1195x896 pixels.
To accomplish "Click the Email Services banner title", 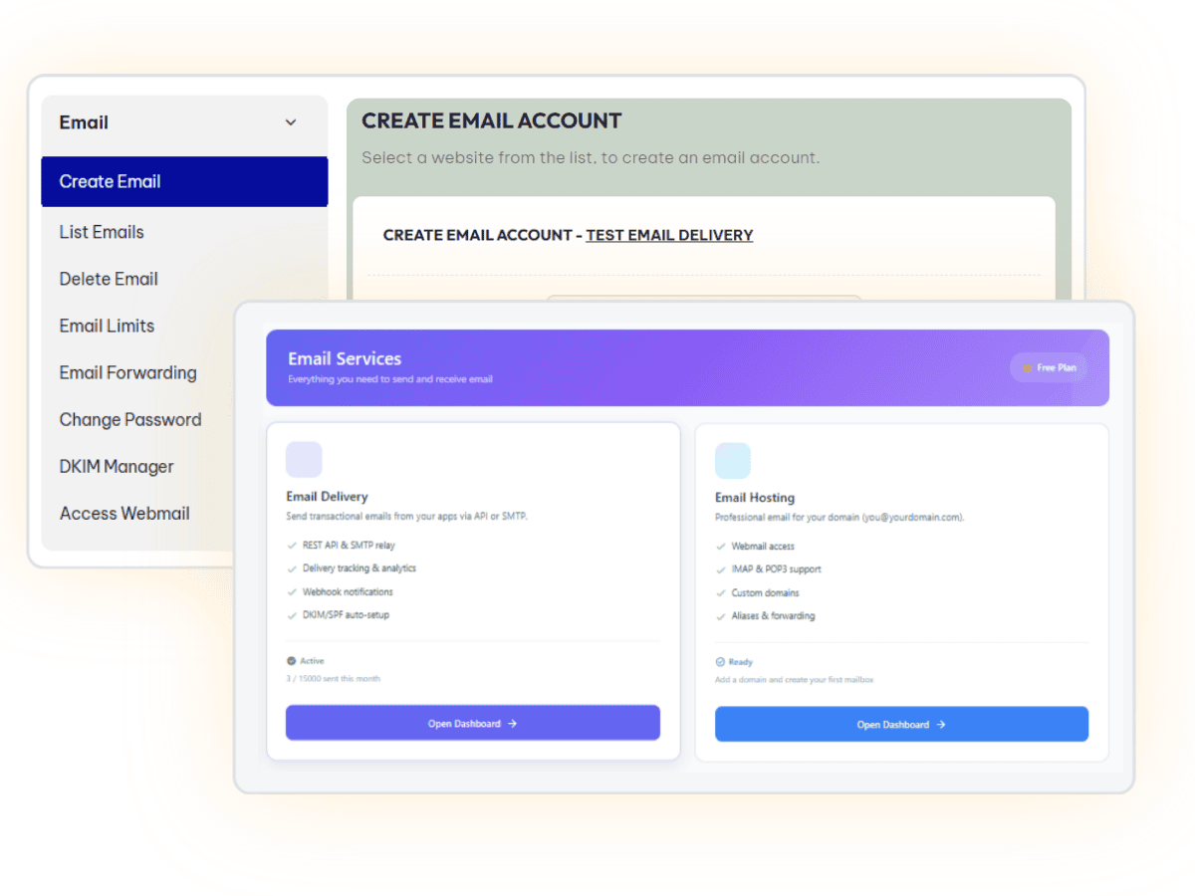I will (345, 358).
